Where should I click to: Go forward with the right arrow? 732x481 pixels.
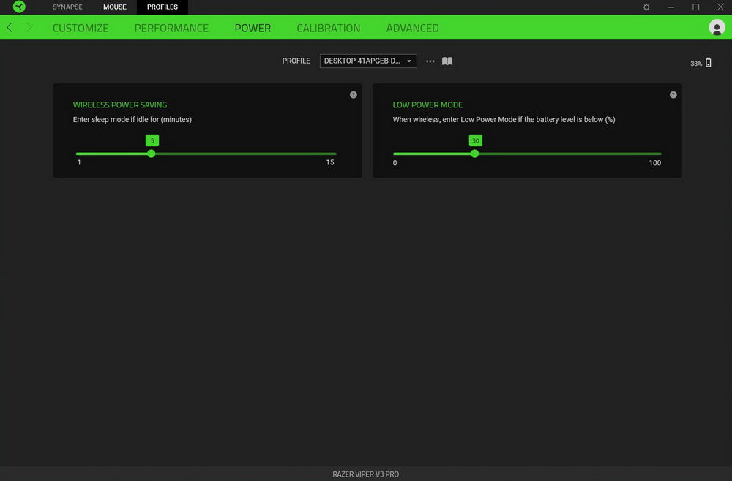point(29,28)
